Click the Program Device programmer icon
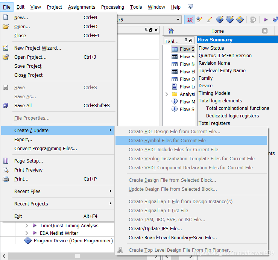 pos(28,240)
